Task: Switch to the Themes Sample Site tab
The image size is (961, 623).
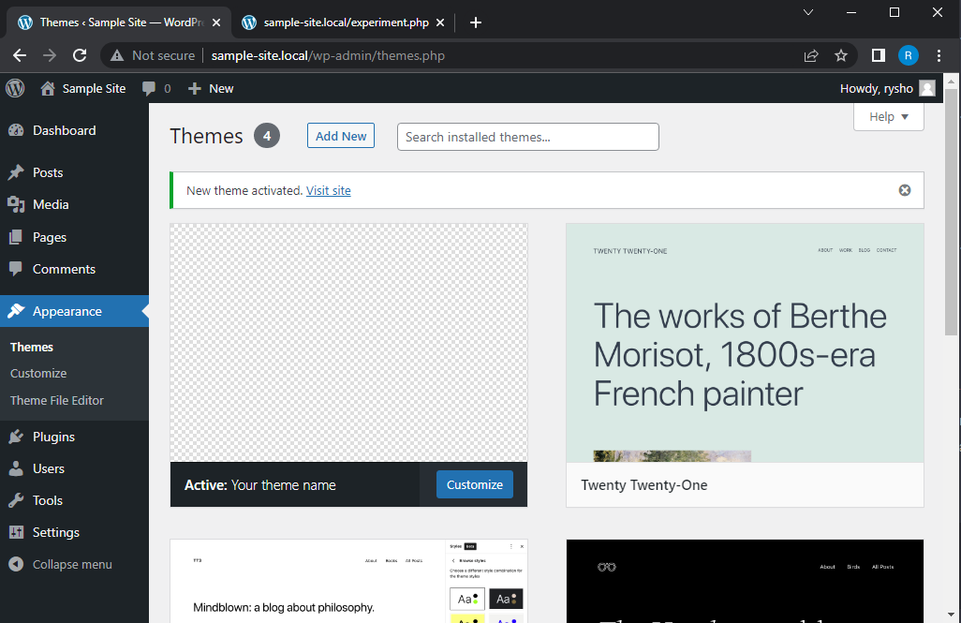Action: click(119, 22)
